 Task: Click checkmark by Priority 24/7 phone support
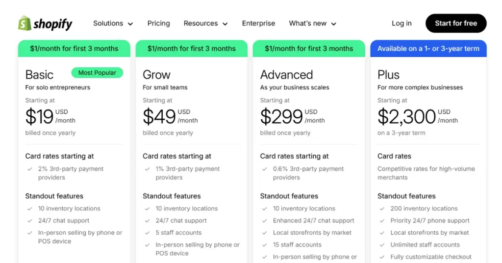coord(382,221)
